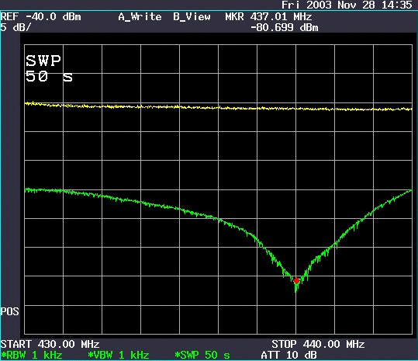Click the green trace right end point

point(410,190)
